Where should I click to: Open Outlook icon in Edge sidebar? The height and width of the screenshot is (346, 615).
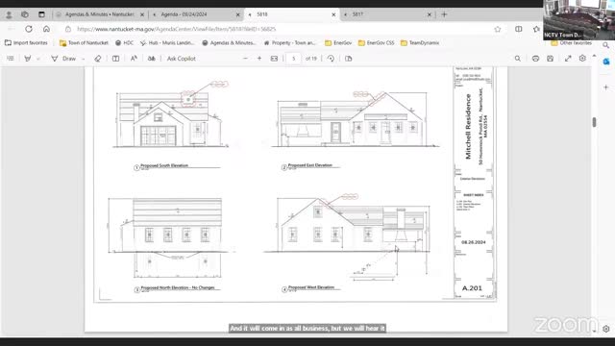(606, 62)
